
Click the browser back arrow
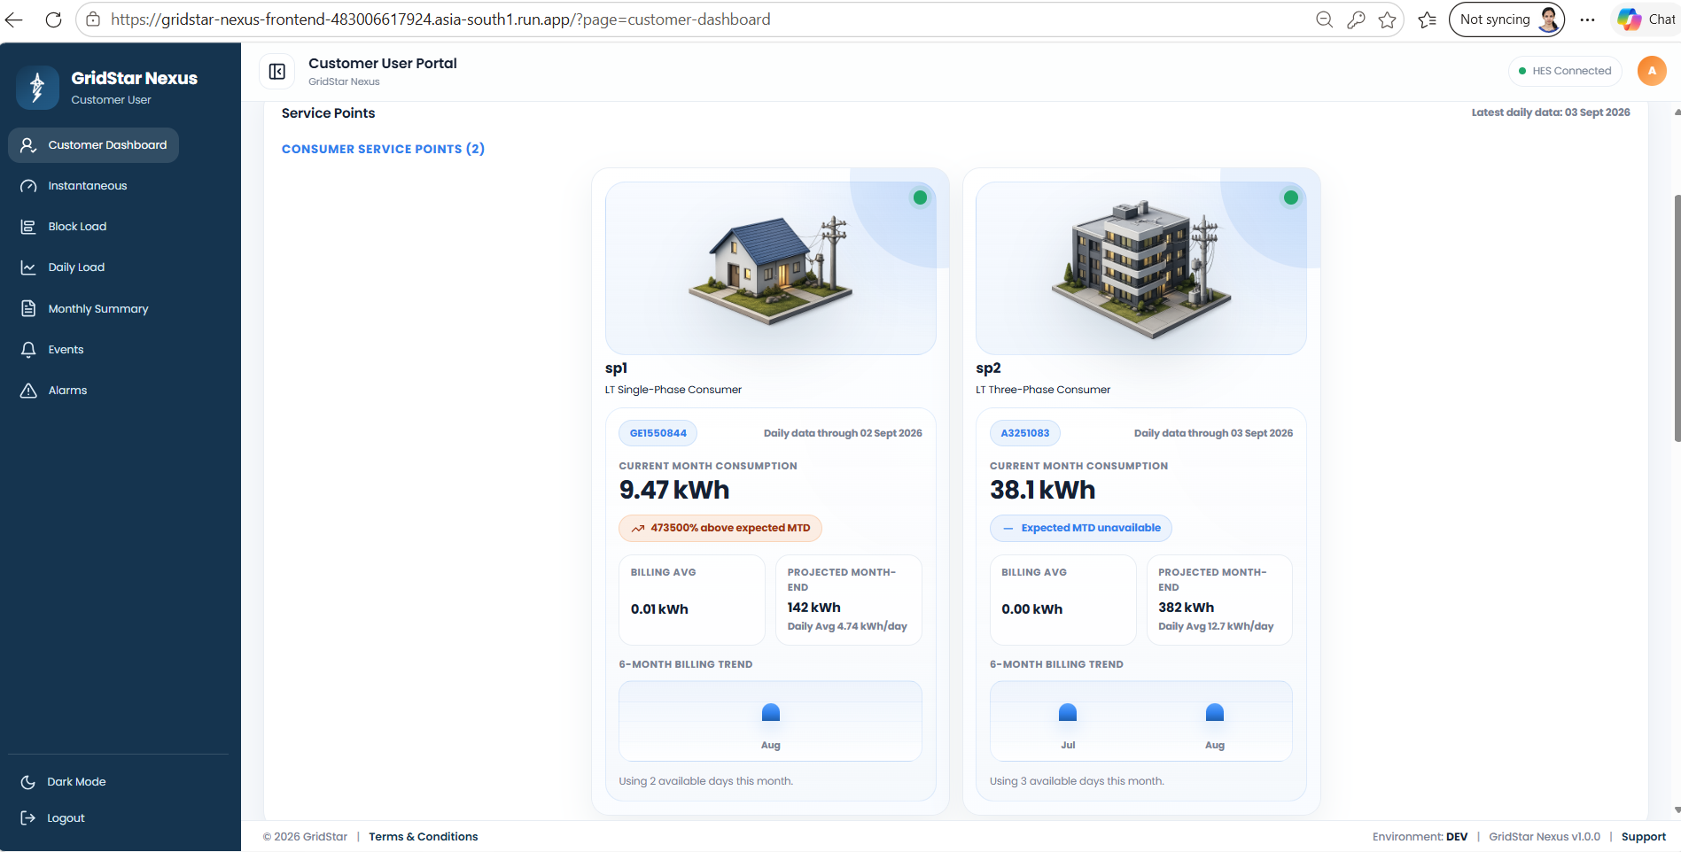[x=14, y=19]
